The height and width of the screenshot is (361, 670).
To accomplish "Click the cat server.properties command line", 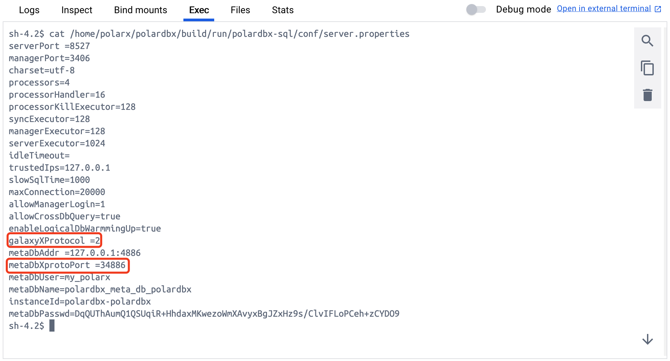I will tap(209, 34).
